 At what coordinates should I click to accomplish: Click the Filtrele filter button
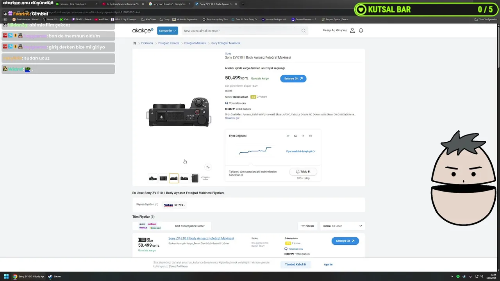pyautogui.click(x=307, y=226)
